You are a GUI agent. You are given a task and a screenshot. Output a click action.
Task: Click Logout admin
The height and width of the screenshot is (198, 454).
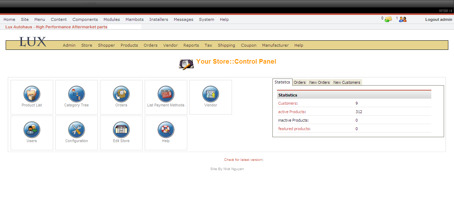[438, 19]
